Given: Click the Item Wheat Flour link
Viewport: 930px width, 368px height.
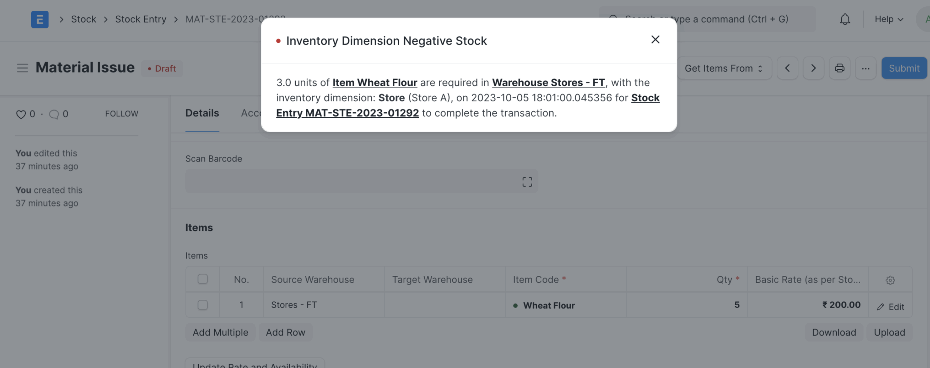Looking at the screenshot, I should 375,83.
